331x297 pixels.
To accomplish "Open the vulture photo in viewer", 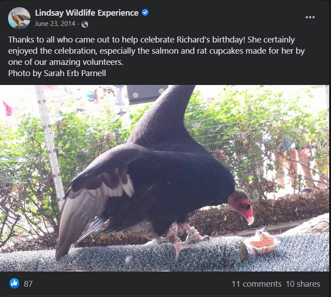I will coord(164,178).
